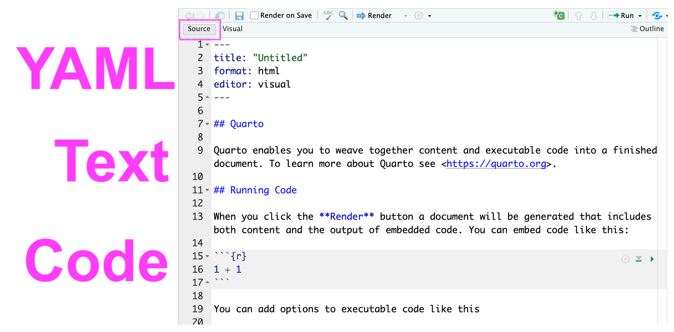Collapse the Quarto section fold on line 7
The width and height of the screenshot is (674, 332).
coord(208,124)
